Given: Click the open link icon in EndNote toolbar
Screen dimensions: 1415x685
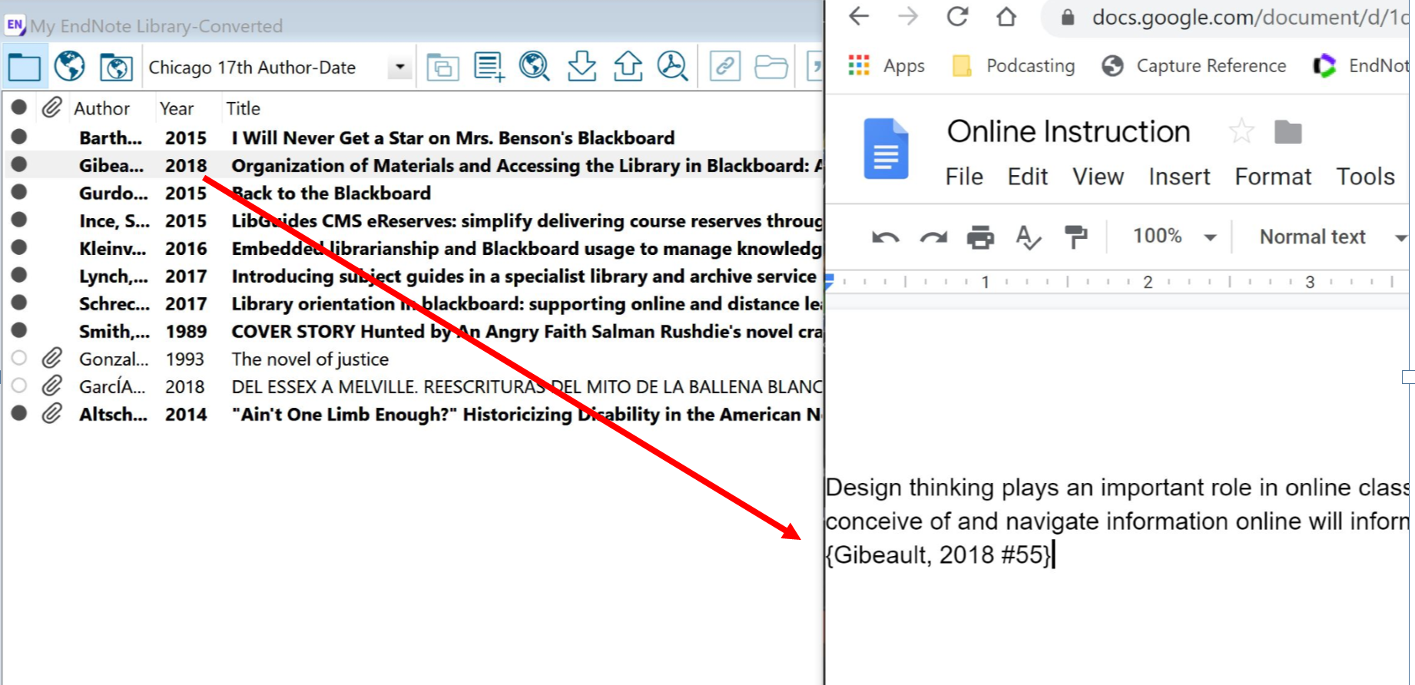Looking at the screenshot, I should (724, 67).
